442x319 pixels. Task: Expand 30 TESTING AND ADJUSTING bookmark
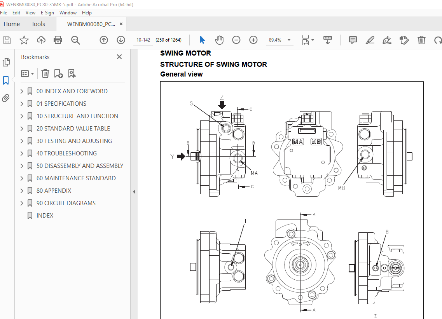[x=22, y=141]
